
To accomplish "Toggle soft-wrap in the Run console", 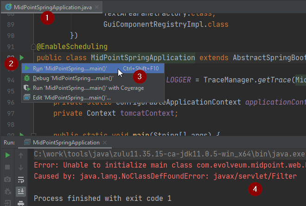I will (21, 179).
